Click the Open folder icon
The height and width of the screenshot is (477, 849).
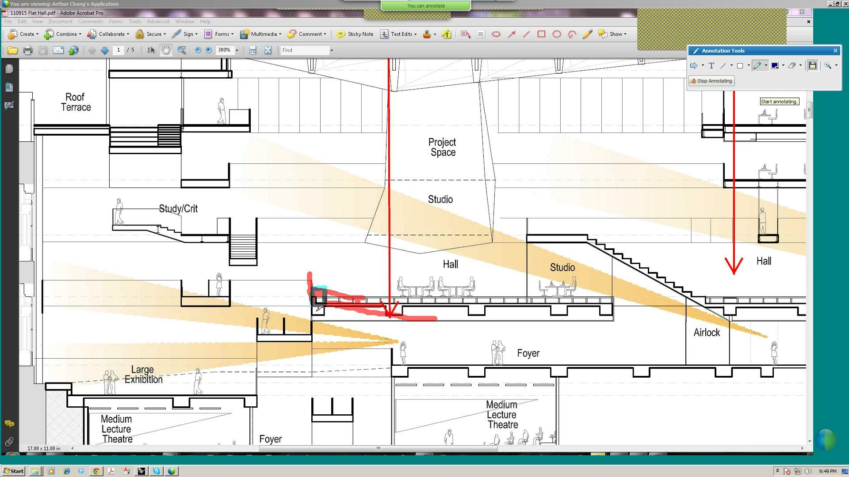[12, 50]
